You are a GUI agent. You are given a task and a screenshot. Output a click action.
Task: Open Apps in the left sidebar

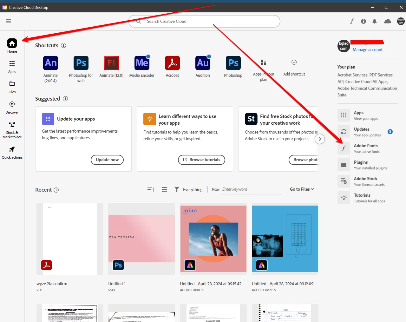click(x=12, y=67)
